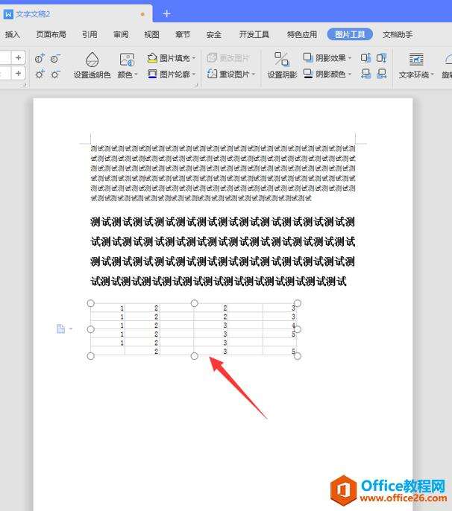Click the bottom-center resize handle of image
Screen dimensions: 452x511
pyautogui.click(x=195, y=356)
